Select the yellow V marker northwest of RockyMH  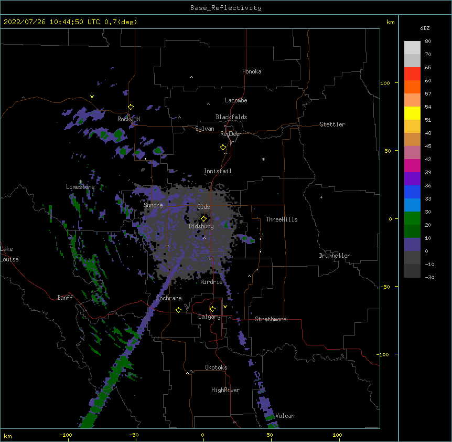(x=92, y=97)
